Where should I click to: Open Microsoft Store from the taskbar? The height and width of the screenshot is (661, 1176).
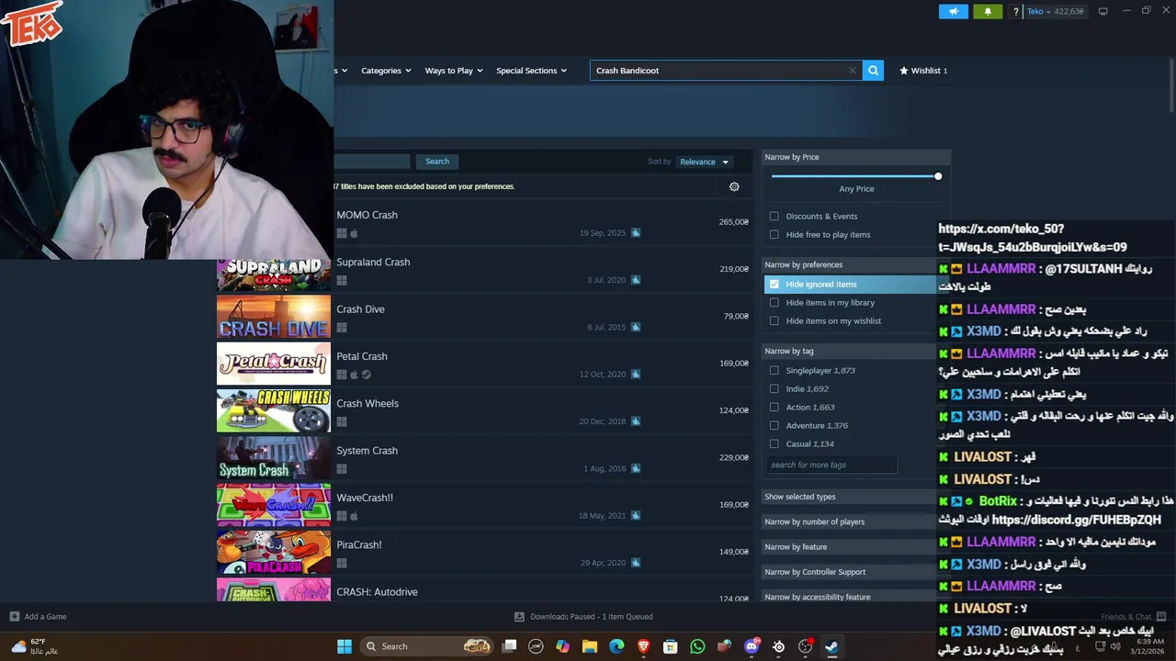click(x=671, y=646)
